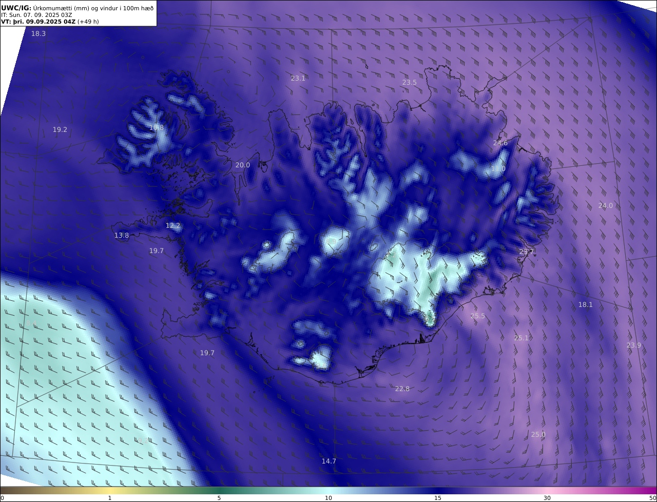This screenshot has height=502, width=657.
Task: Select the map value 20.0
Action: click(x=243, y=165)
